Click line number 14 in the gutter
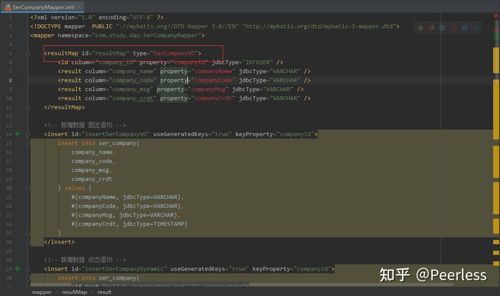 click(9, 134)
